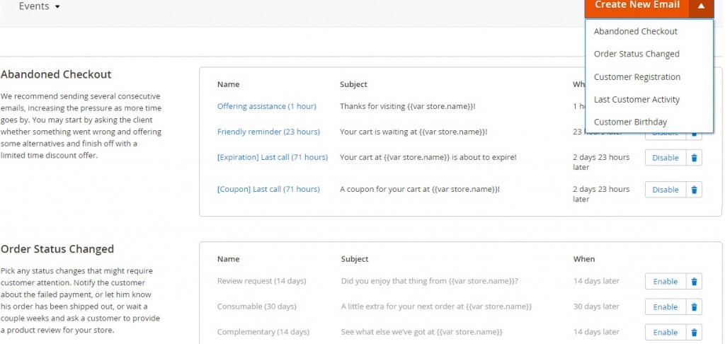Choose Customer Birthday from the menu
Screen dimensions: 725x344
pyautogui.click(x=630, y=122)
